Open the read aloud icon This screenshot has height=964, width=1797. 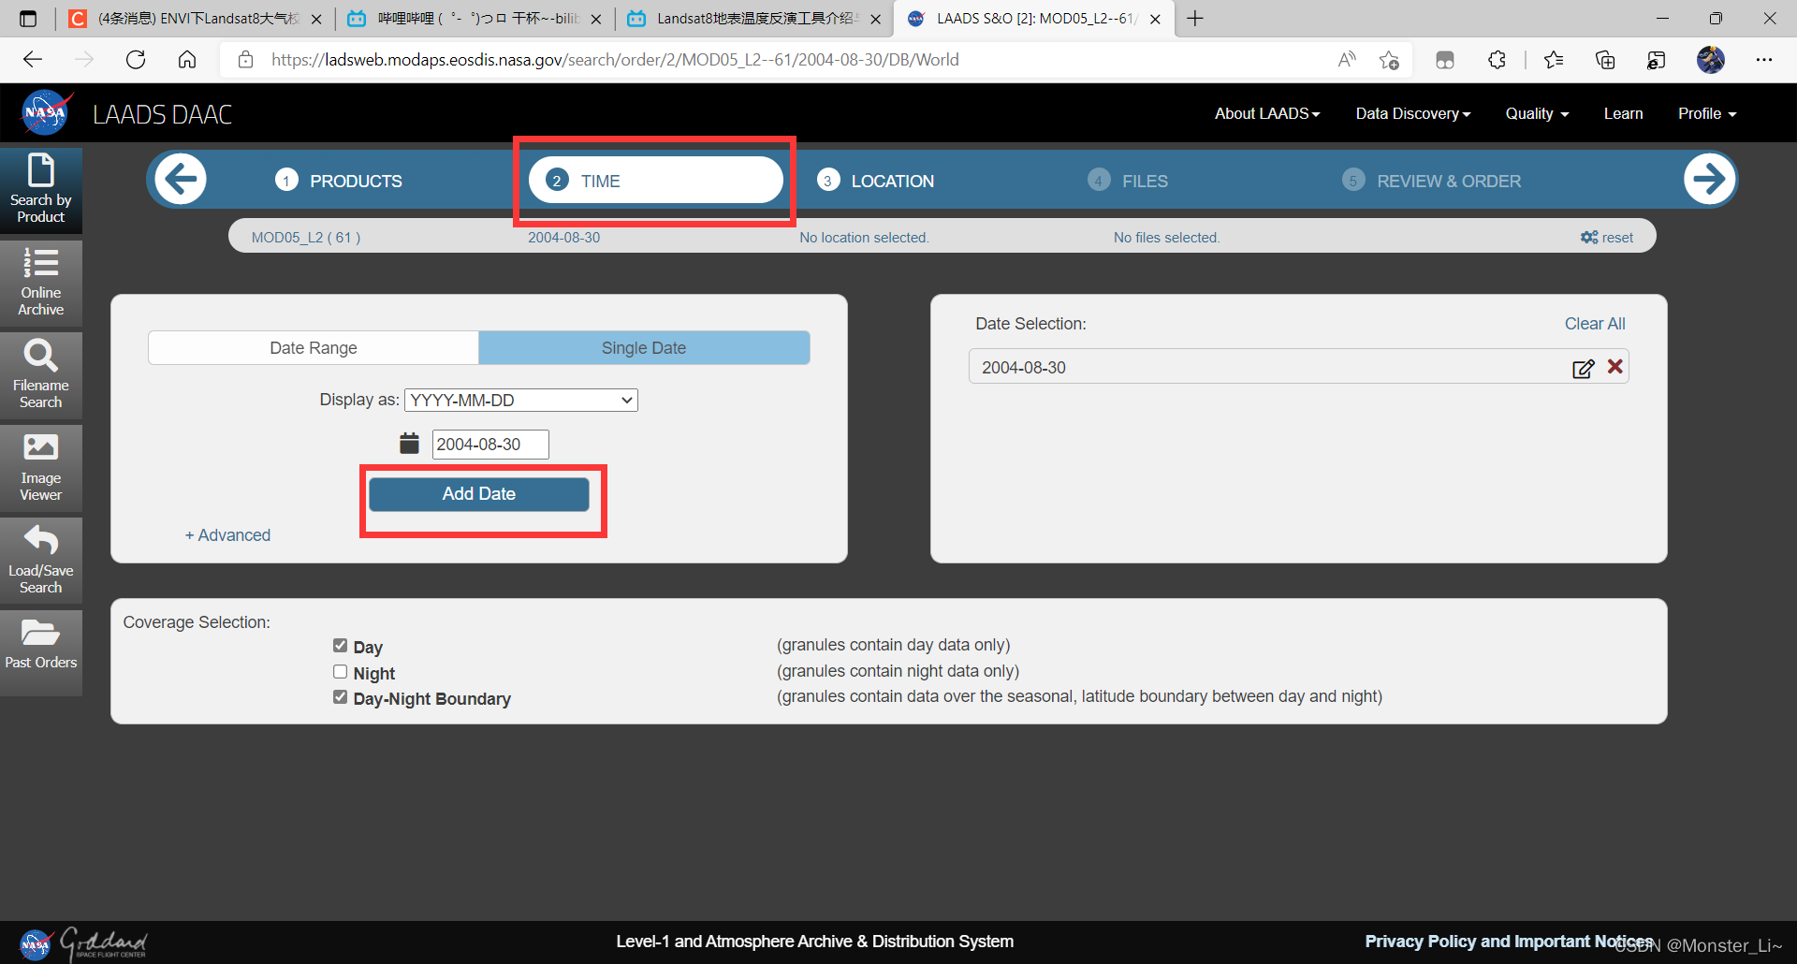[x=1347, y=60]
